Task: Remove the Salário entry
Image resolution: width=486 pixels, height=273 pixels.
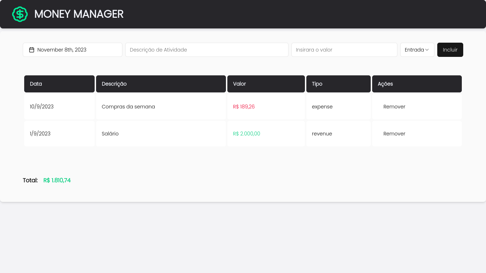Action: click(394, 134)
